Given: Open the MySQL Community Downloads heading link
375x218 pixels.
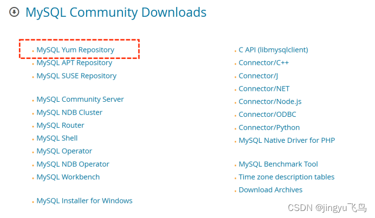Looking at the screenshot, I should 116,12.
